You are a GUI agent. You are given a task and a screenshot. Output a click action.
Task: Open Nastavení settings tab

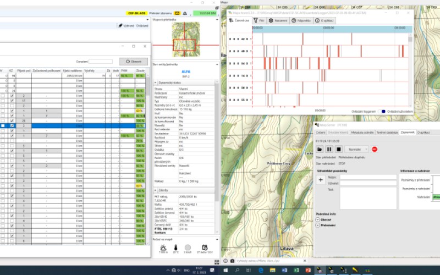point(279,20)
